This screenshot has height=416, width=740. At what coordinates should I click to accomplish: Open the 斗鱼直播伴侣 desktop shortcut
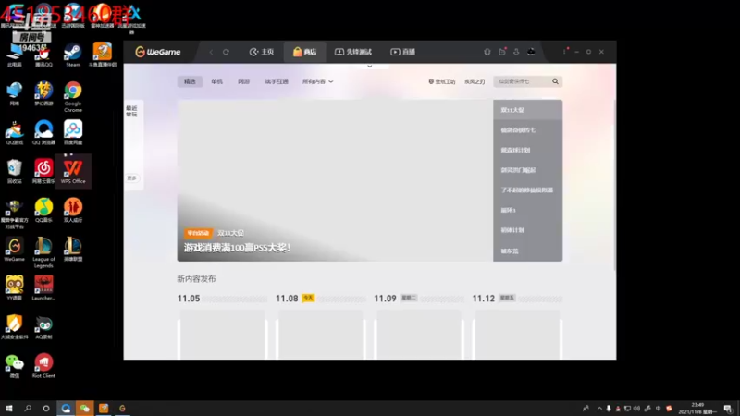pyautogui.click(x=103, y=55)
